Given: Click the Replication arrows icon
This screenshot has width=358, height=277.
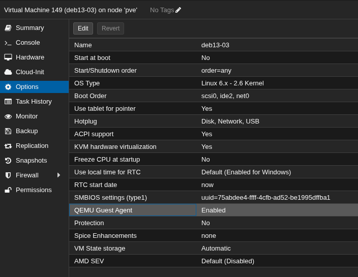Looking at the screenshot, I should (x=8, y=146).
